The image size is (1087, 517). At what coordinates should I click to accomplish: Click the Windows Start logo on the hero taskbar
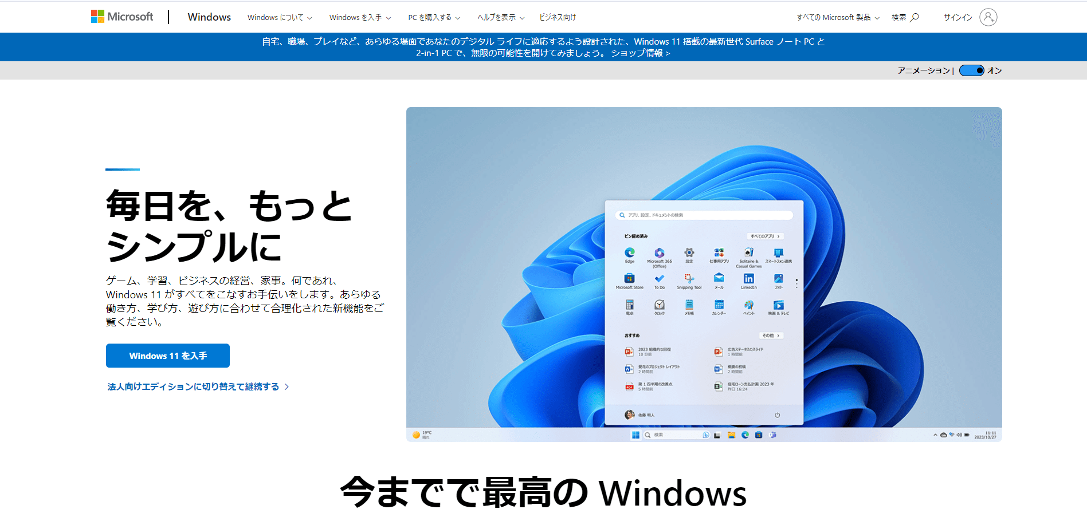(x=635, y=435)
